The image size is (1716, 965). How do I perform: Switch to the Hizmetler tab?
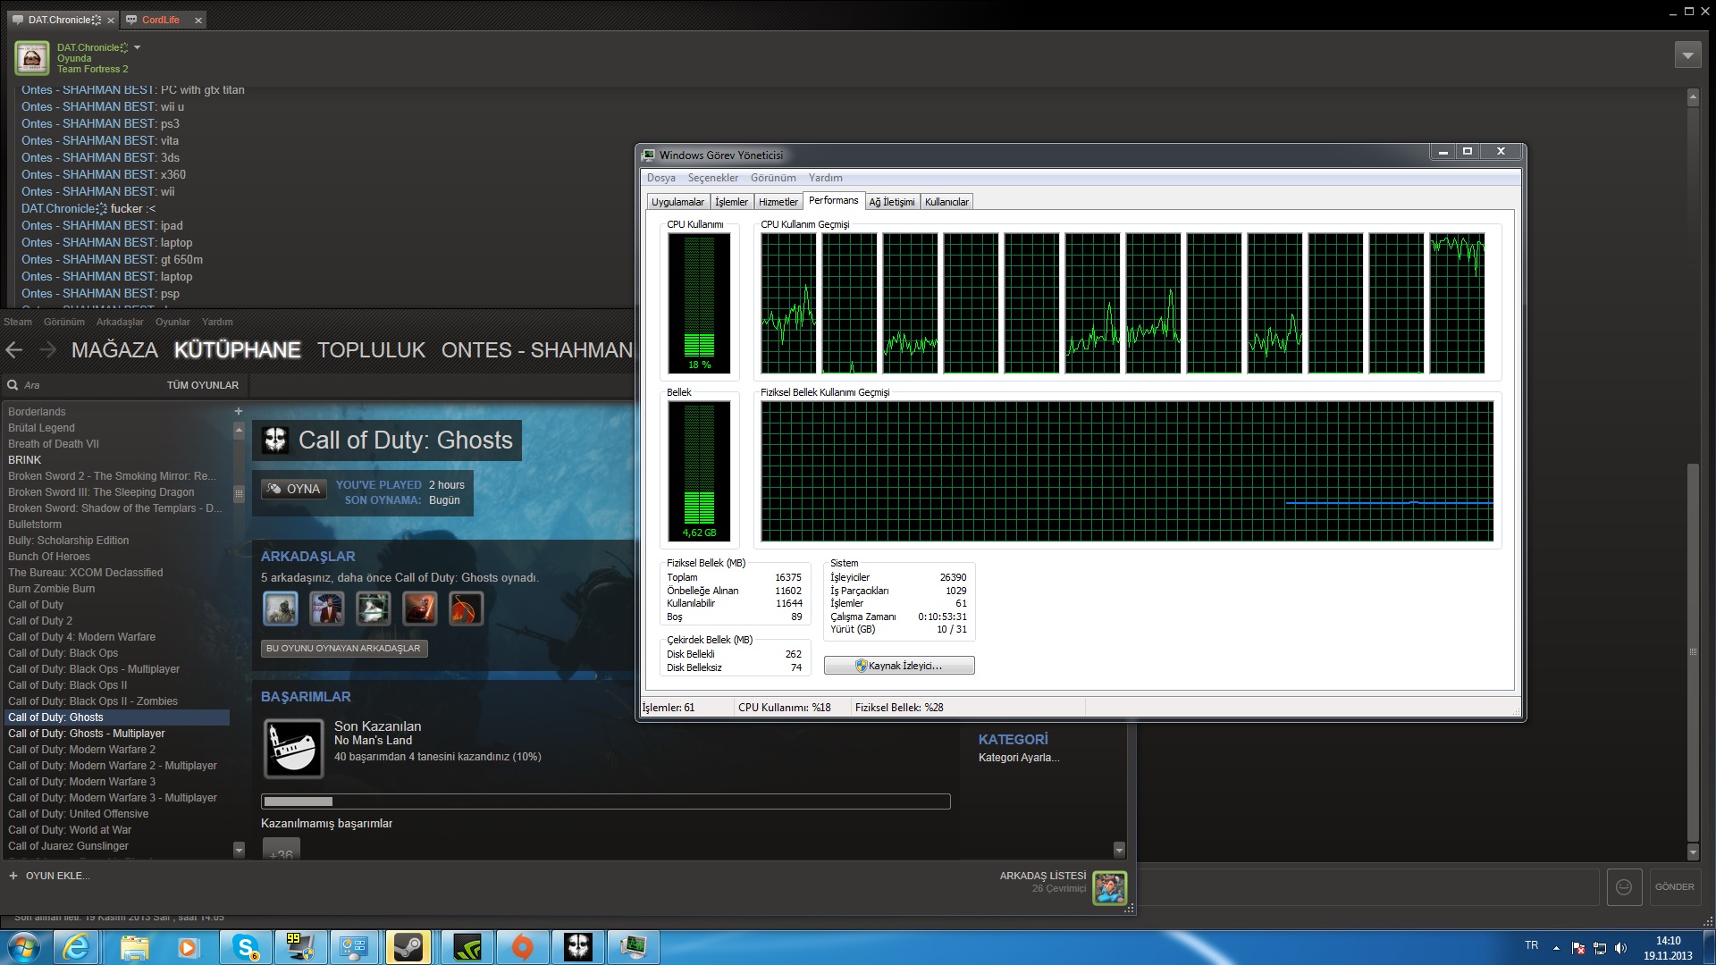(x=778, y=202)
